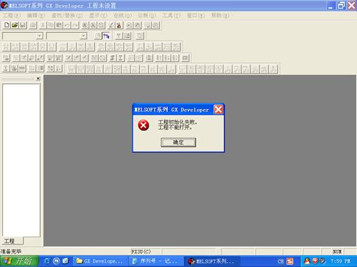Click the 开始 Start button
Screen dimensions: 357x267
(x=19, y=261)
